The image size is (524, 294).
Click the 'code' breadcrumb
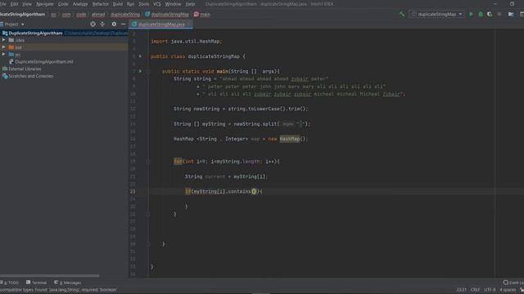click(x=81, y=15)
